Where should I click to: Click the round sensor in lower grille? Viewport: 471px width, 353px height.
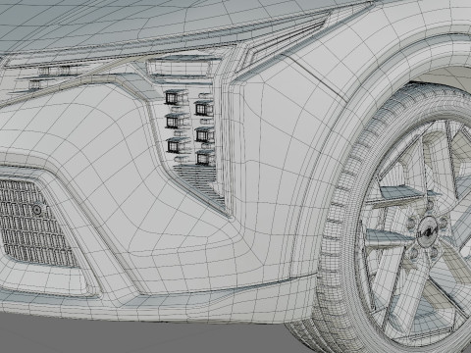tap(37, 210)
